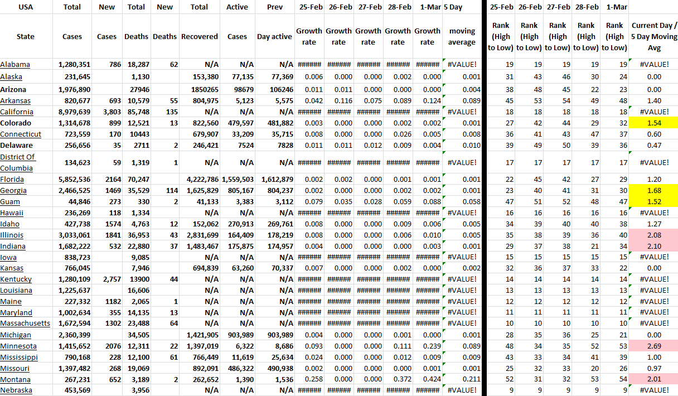This screenshot has width=678, height=396.
Task: Click the Mississippi hyperlink
Action: click(x=19, y=357)
